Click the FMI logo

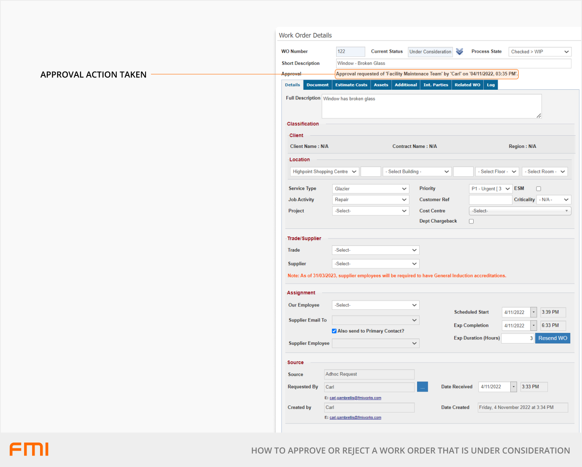pos(29,449)
